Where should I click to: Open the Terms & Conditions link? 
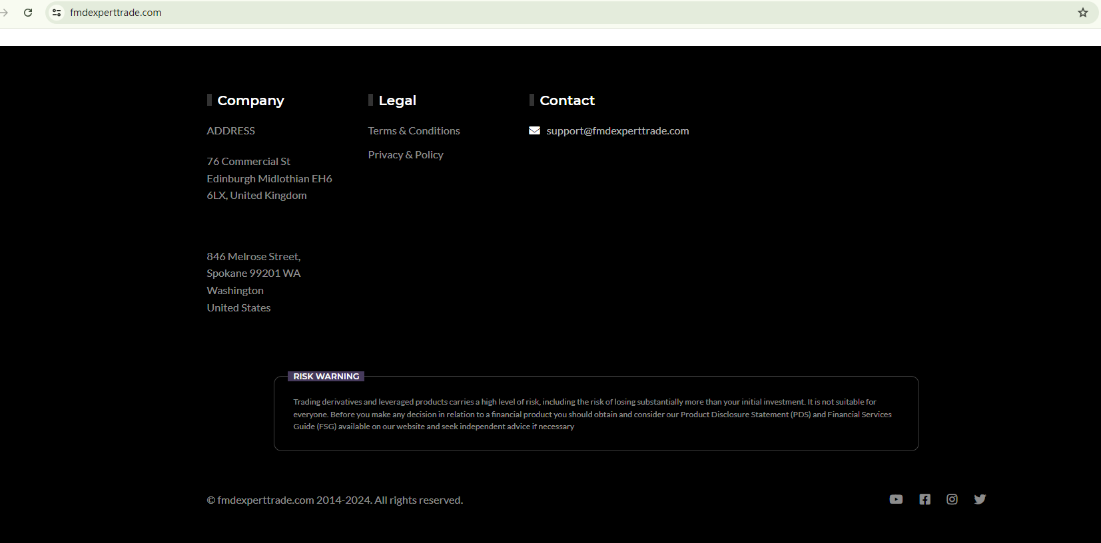click(414, 131)
